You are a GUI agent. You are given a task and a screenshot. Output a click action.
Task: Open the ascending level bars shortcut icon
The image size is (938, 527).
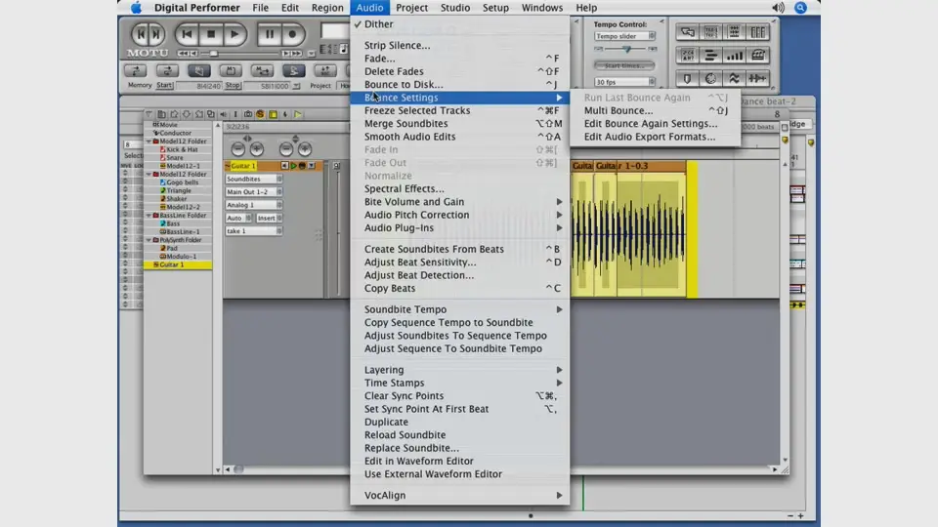pos(734,55)
